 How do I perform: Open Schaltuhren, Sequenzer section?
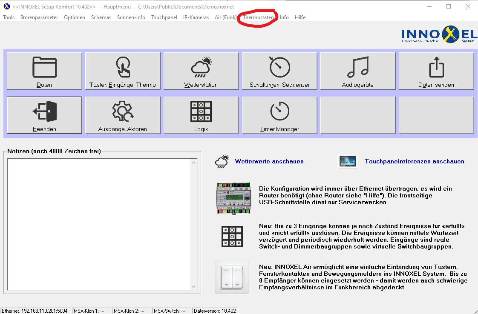tap(279, 71)
